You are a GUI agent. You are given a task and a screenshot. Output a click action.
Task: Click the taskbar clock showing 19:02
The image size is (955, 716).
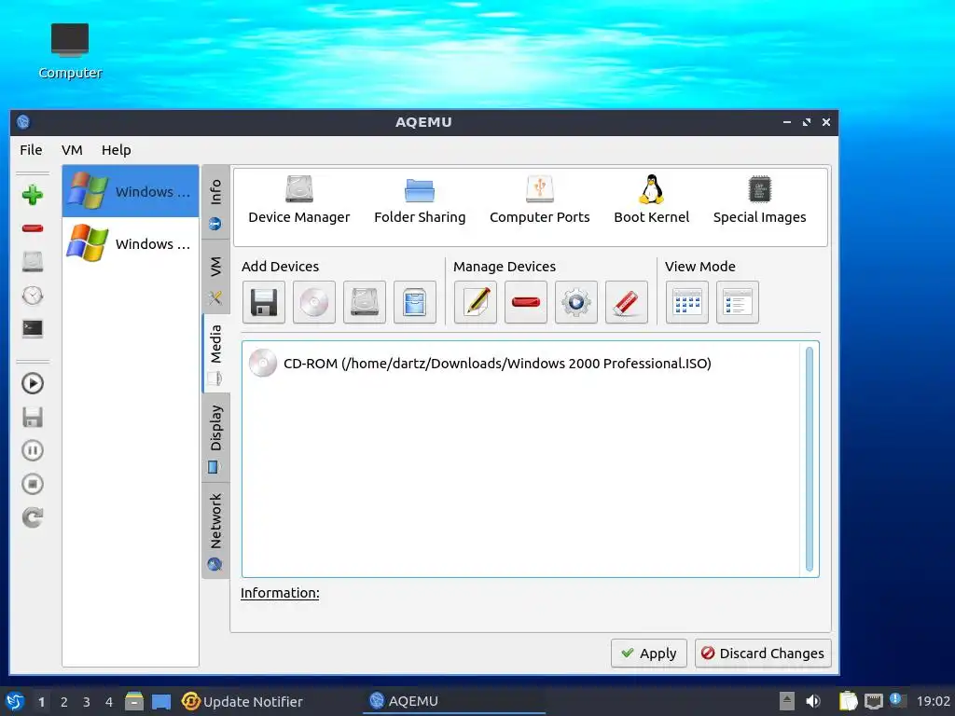point(933,701)
